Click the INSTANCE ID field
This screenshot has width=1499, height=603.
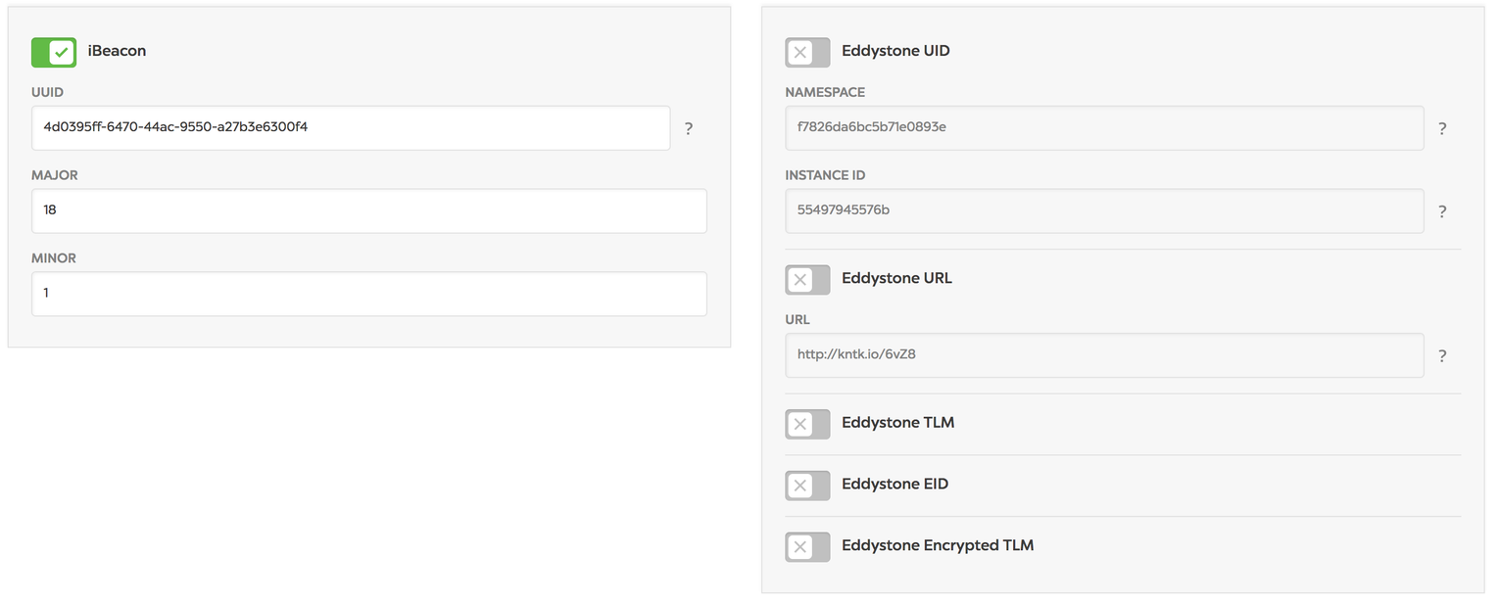point(1104,210)
